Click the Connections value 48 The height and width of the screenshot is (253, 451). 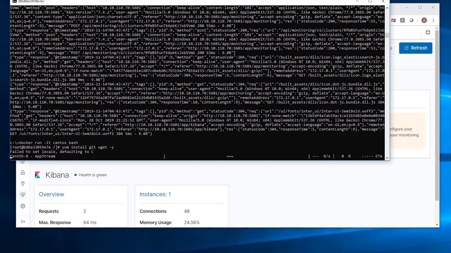187,211
